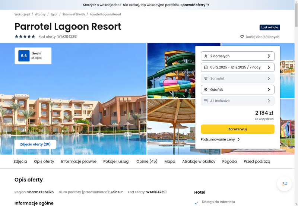Click the yellow Zarezerwuj button

(238, 129)
